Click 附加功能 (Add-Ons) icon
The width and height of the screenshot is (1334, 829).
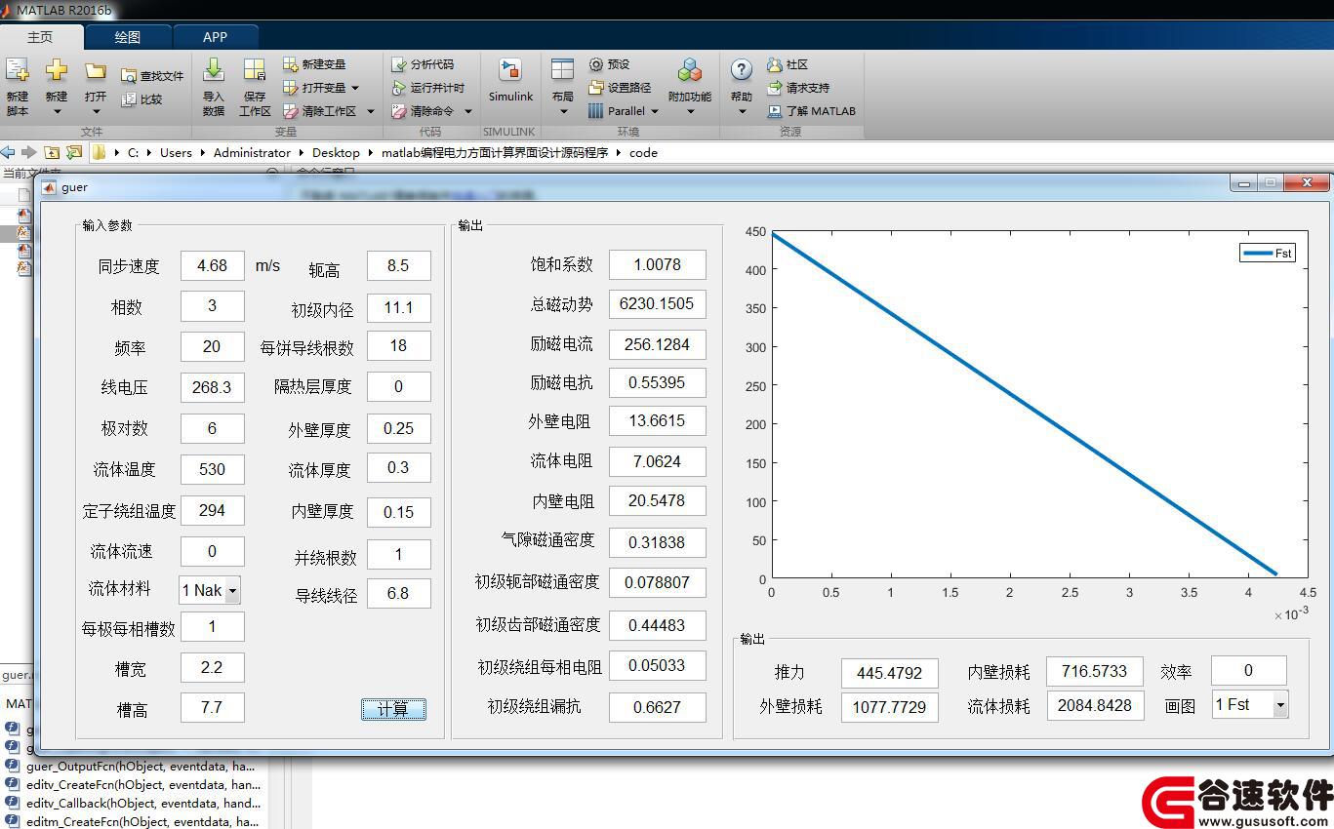[690, 70]
